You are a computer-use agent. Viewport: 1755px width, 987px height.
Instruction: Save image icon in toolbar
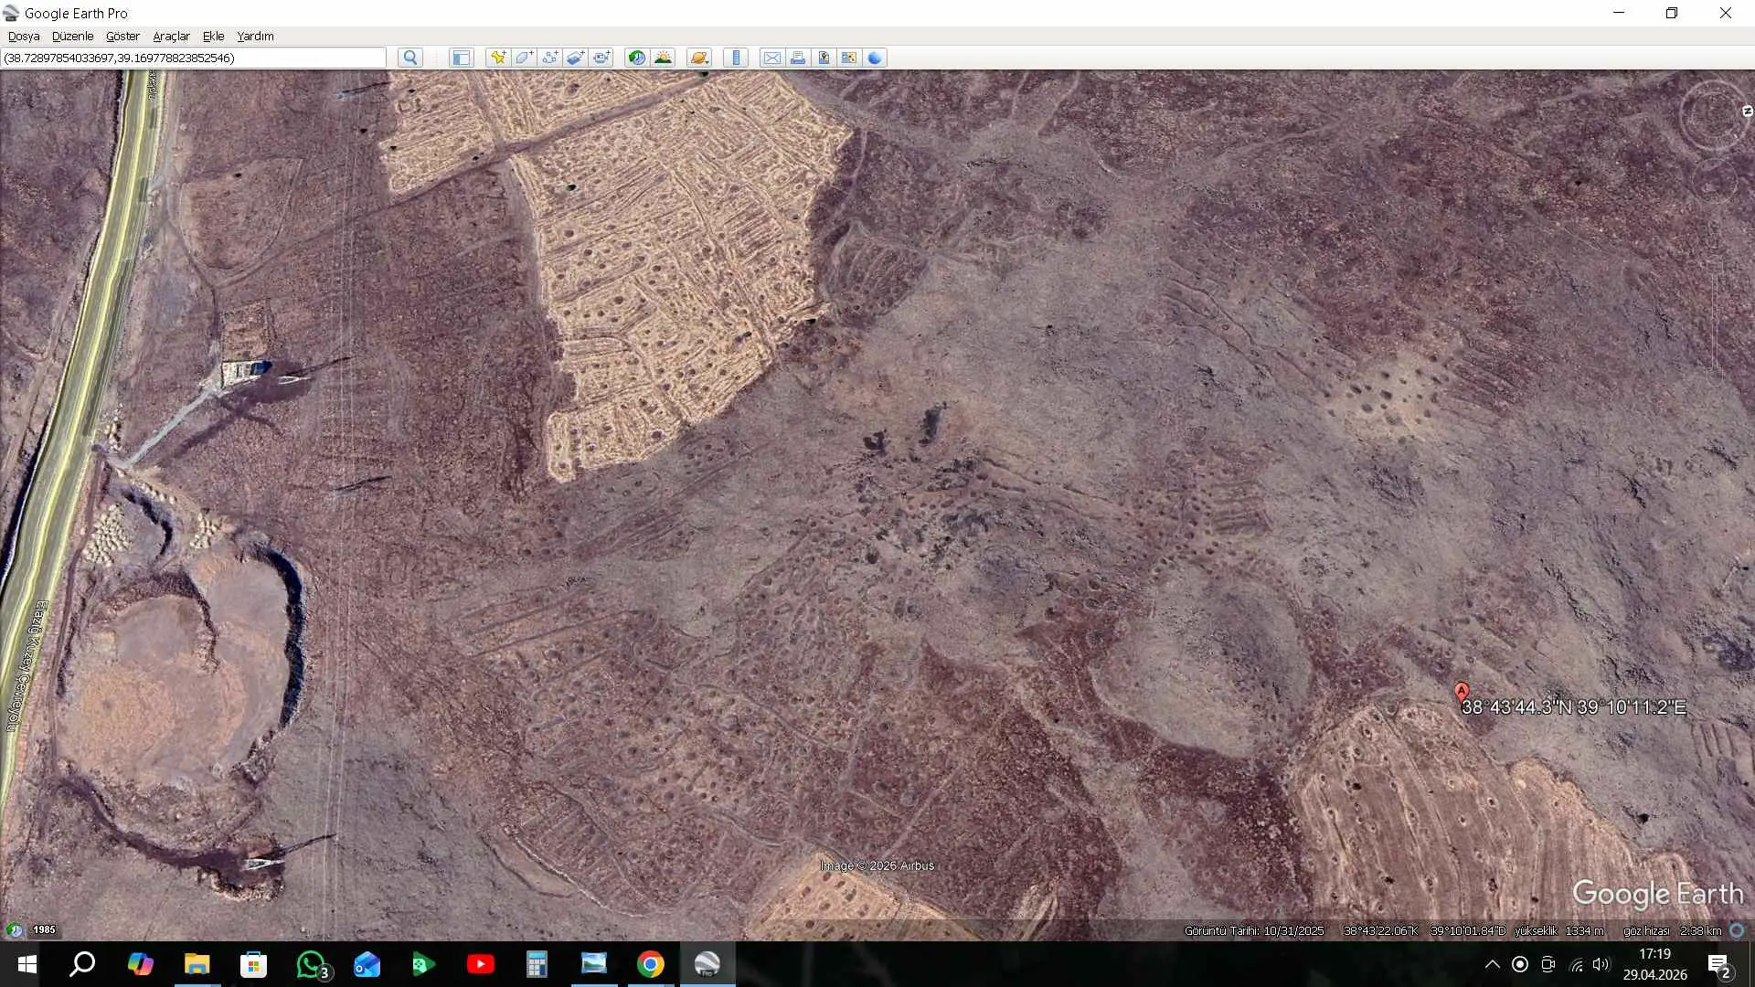824,58
